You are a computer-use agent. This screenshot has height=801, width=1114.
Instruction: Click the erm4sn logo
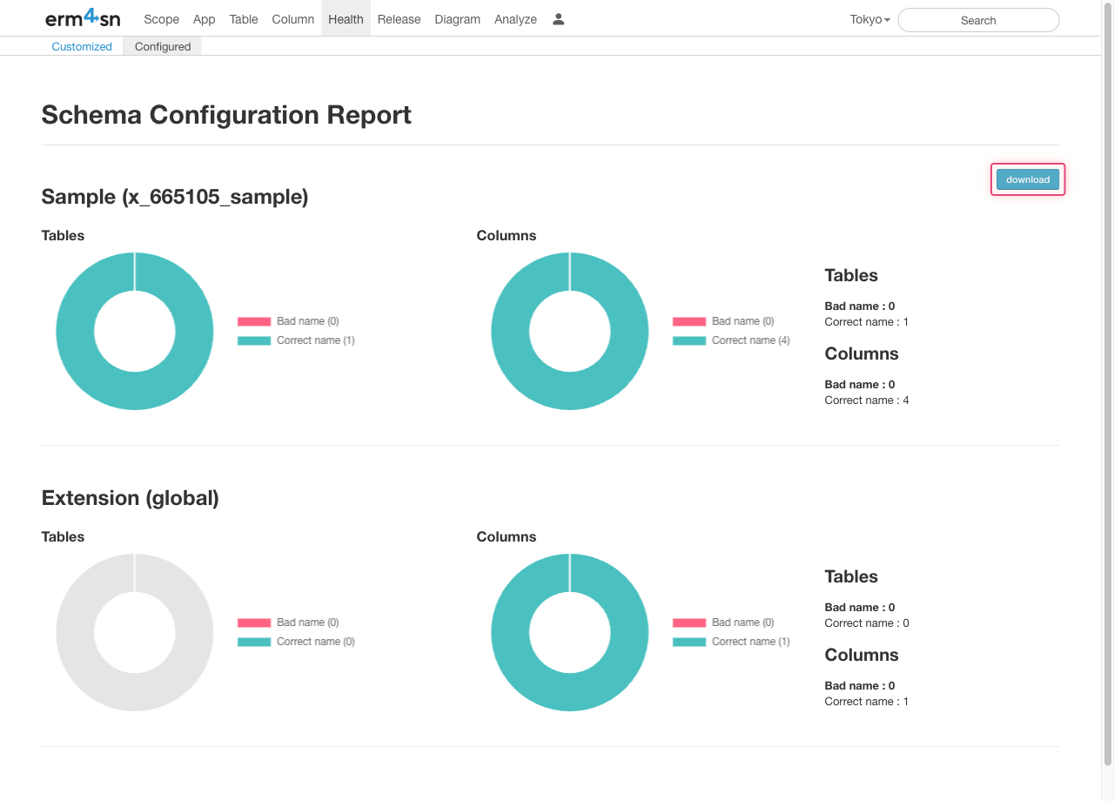83,18
